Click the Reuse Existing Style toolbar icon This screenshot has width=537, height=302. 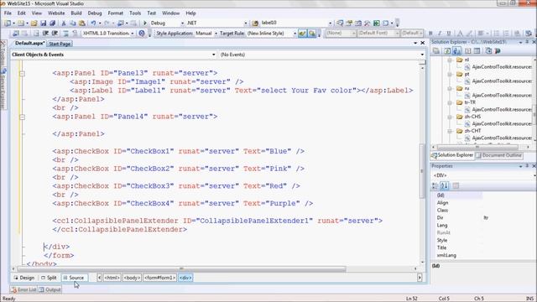click(x=302, y=34)
